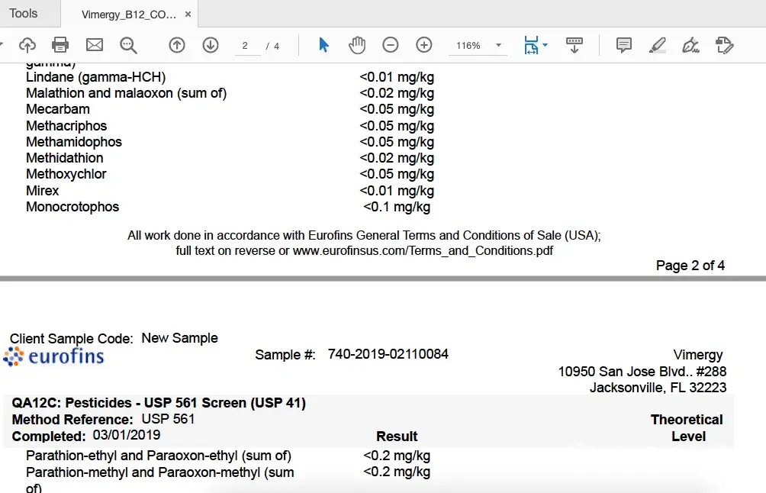Switch to the Tools tab
Viewport: 766px width, 493px height.
click(24, 13)
